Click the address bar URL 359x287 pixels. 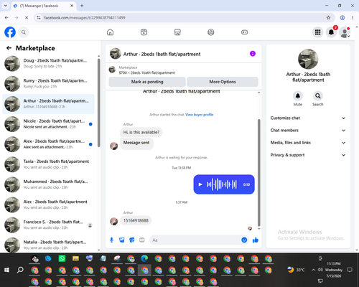(x=85, y=18)
